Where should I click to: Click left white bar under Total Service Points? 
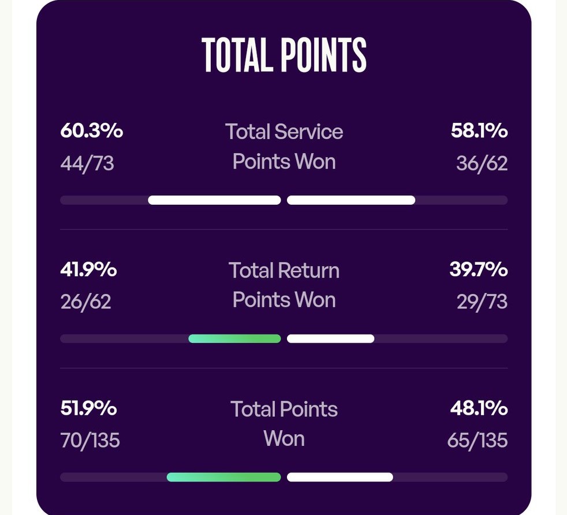214,200
